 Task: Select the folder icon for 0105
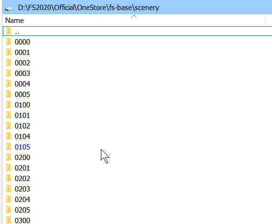pos(9,147)
